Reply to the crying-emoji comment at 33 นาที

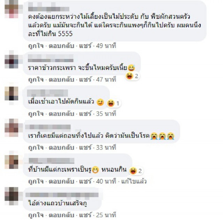(x=61, y=147)
